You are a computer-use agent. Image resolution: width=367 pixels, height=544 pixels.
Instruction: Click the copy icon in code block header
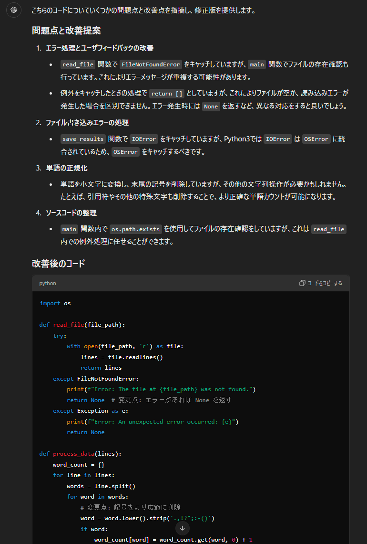click(x=302, y=283)
